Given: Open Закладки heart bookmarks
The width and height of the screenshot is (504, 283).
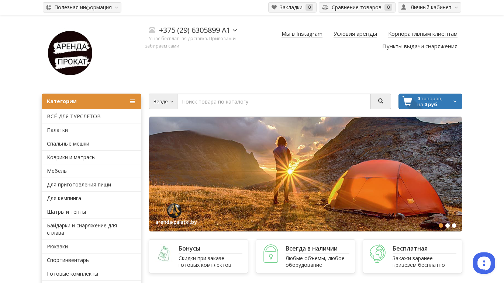Looking at the screenshot, I should pos(292,7).
